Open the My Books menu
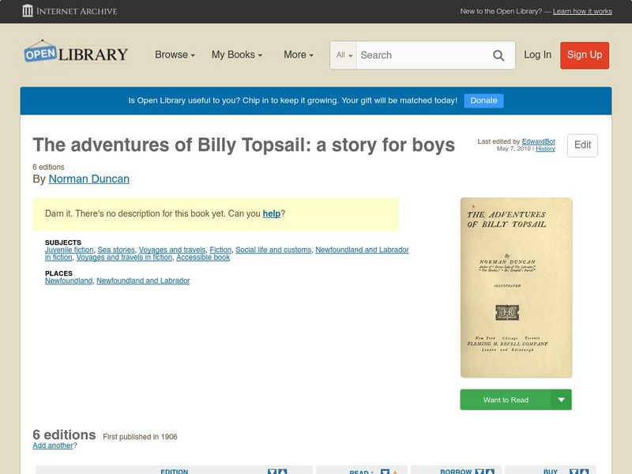 (236, 55)
